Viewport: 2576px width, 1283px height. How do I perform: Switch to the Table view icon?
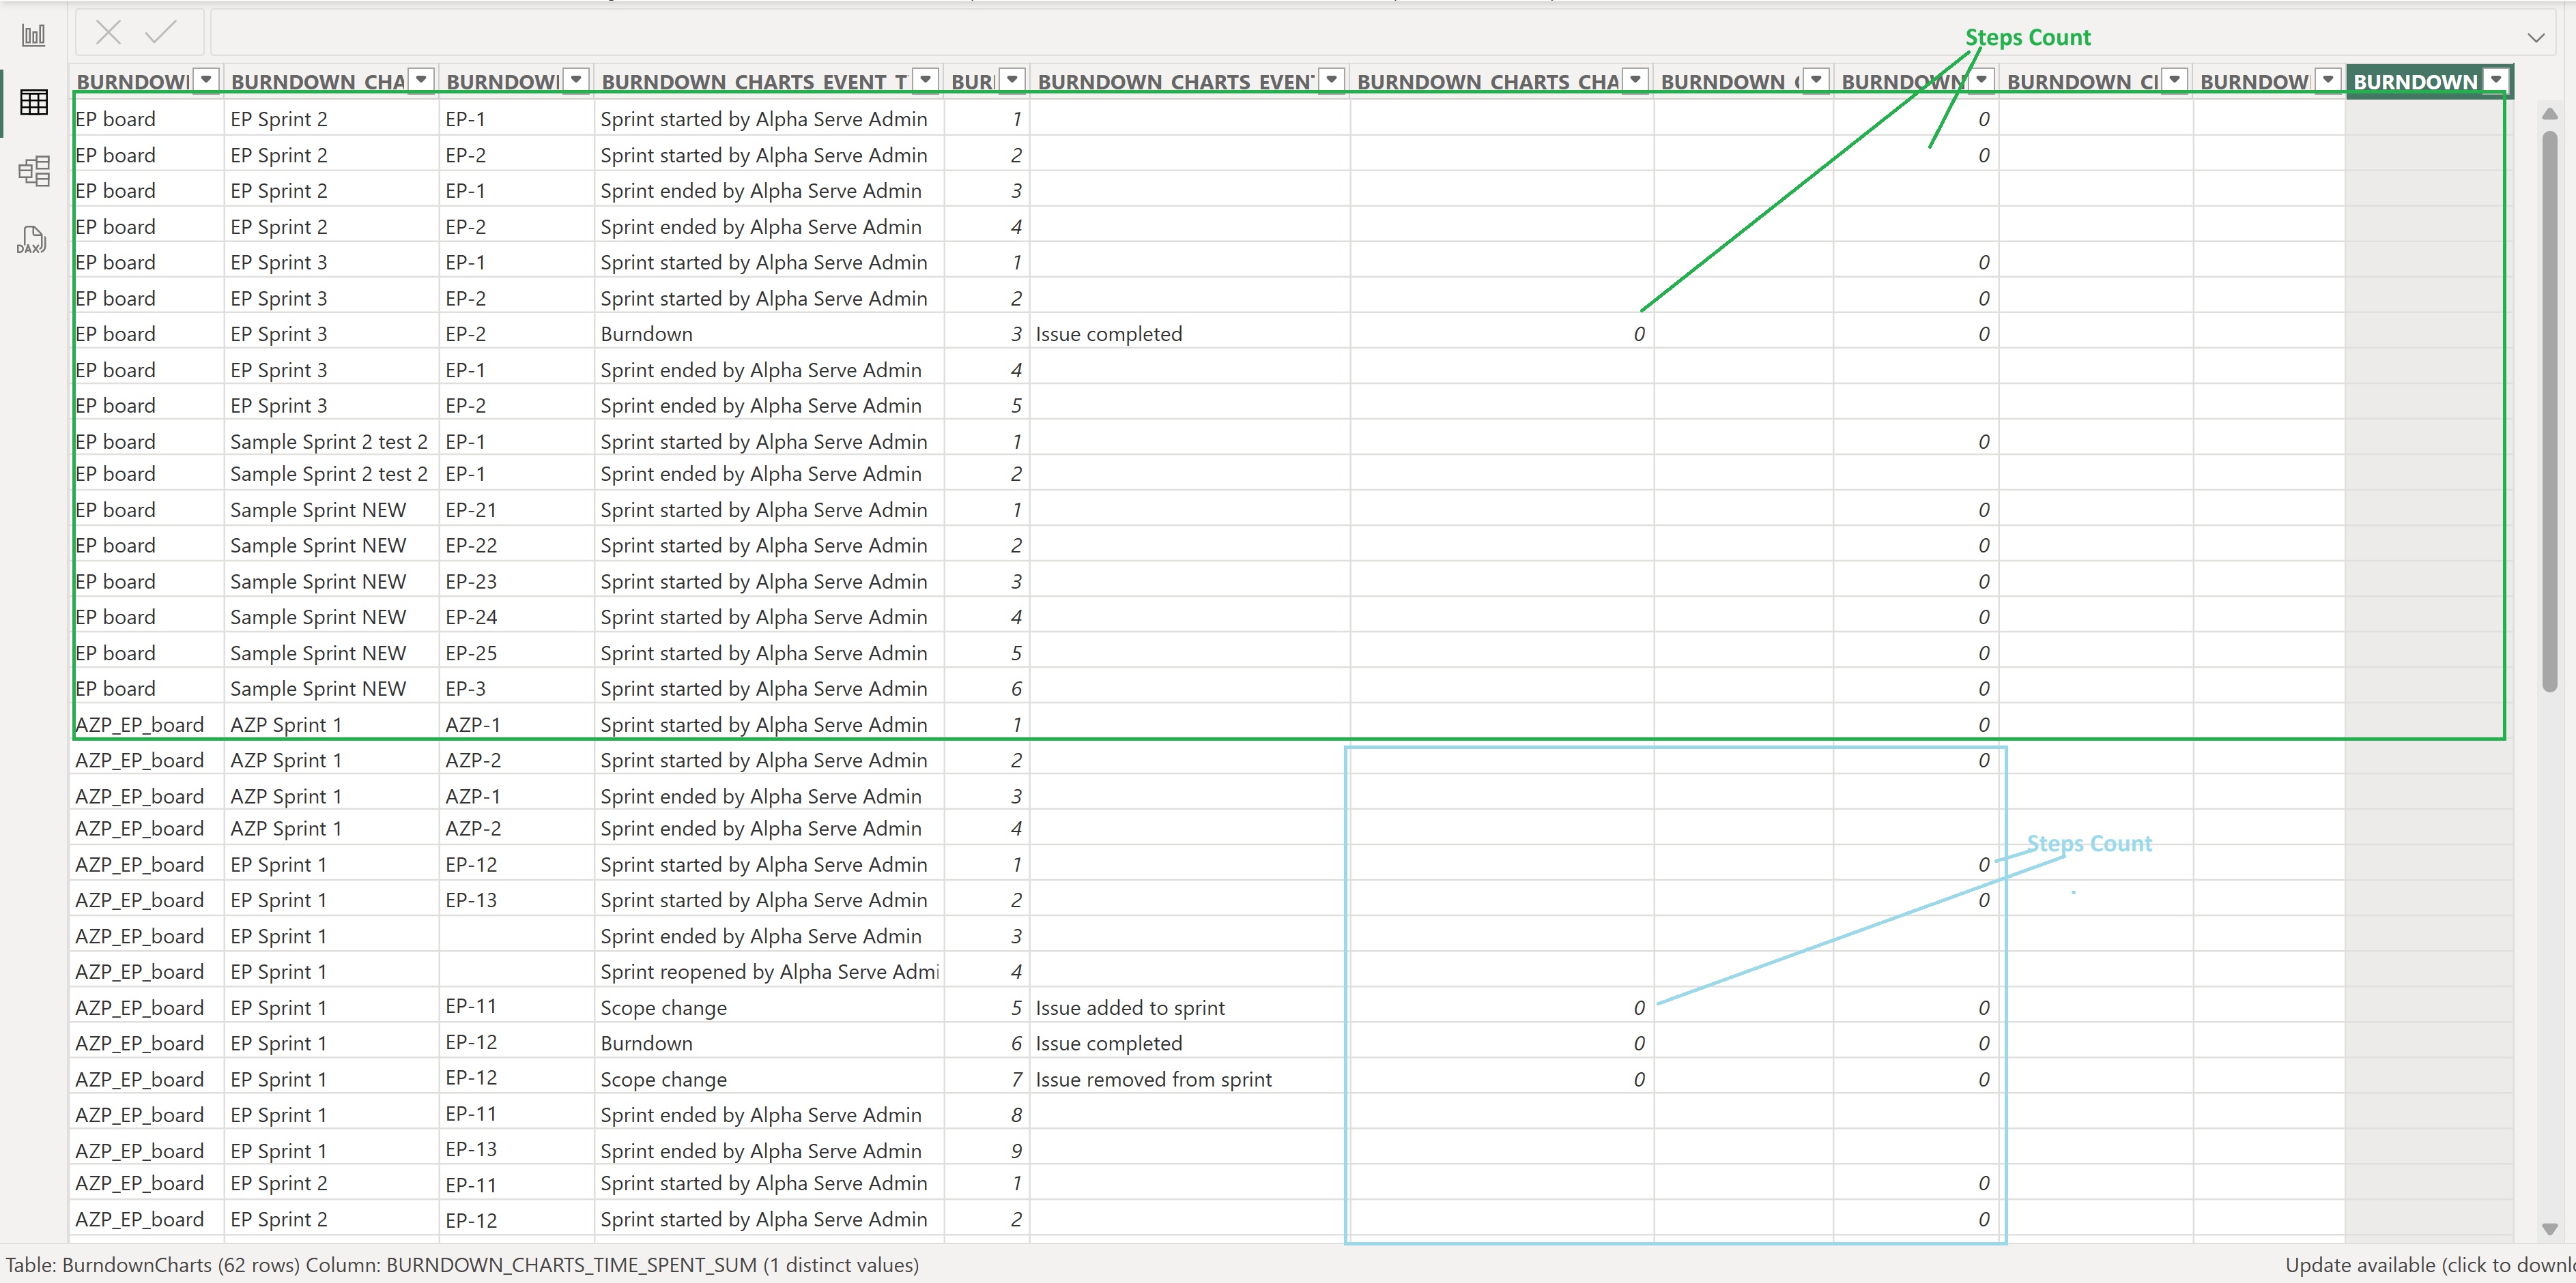[x=33, y=102]
